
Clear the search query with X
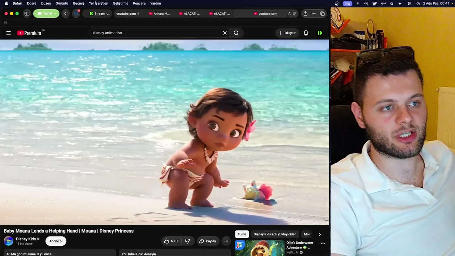tap(225, 33)
